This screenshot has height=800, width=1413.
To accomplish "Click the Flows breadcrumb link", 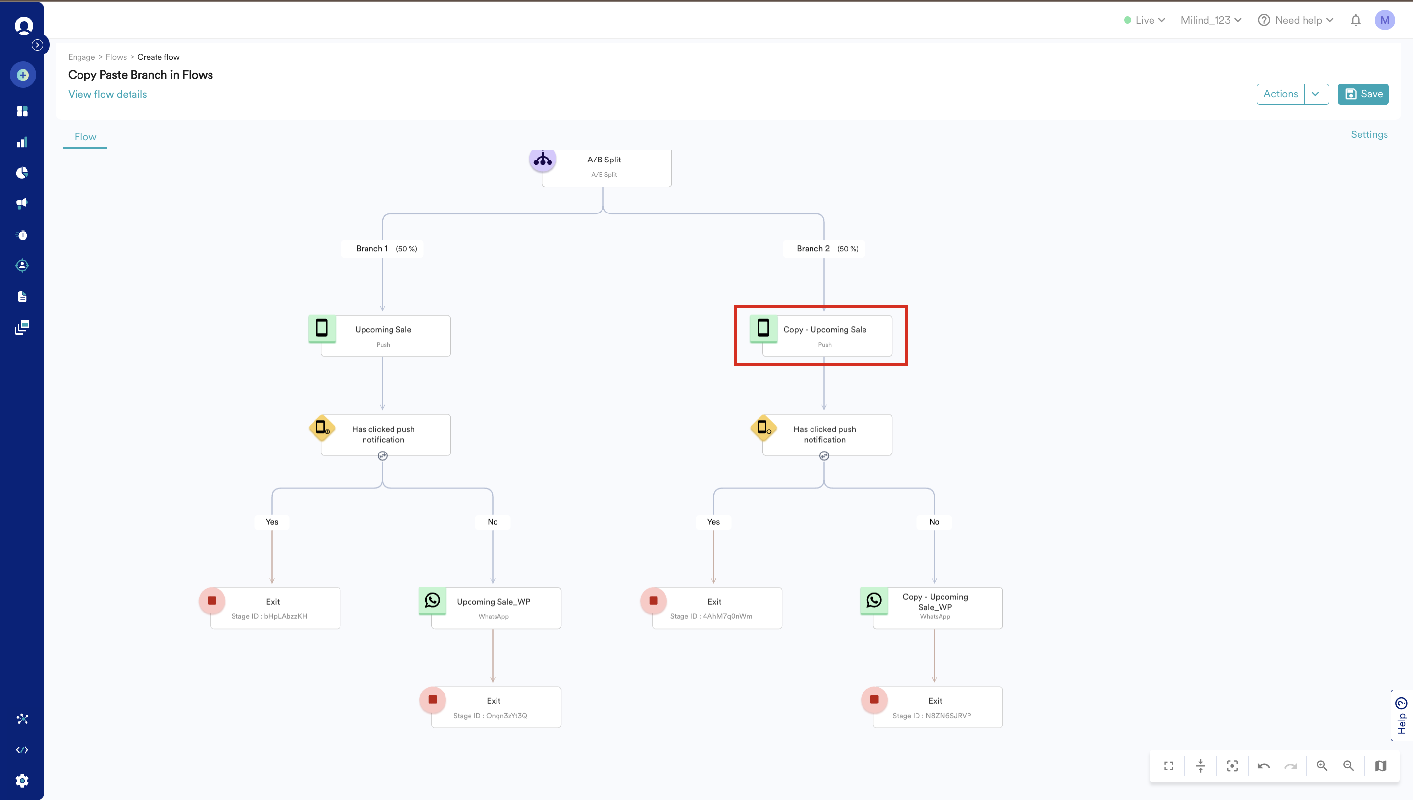I will pyautogui.click(x=116, y=57).
